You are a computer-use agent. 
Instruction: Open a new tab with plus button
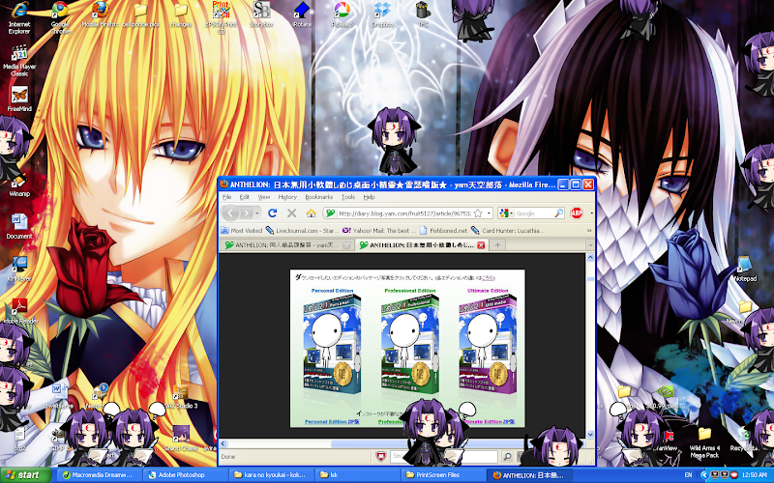(x=497, y=245)
